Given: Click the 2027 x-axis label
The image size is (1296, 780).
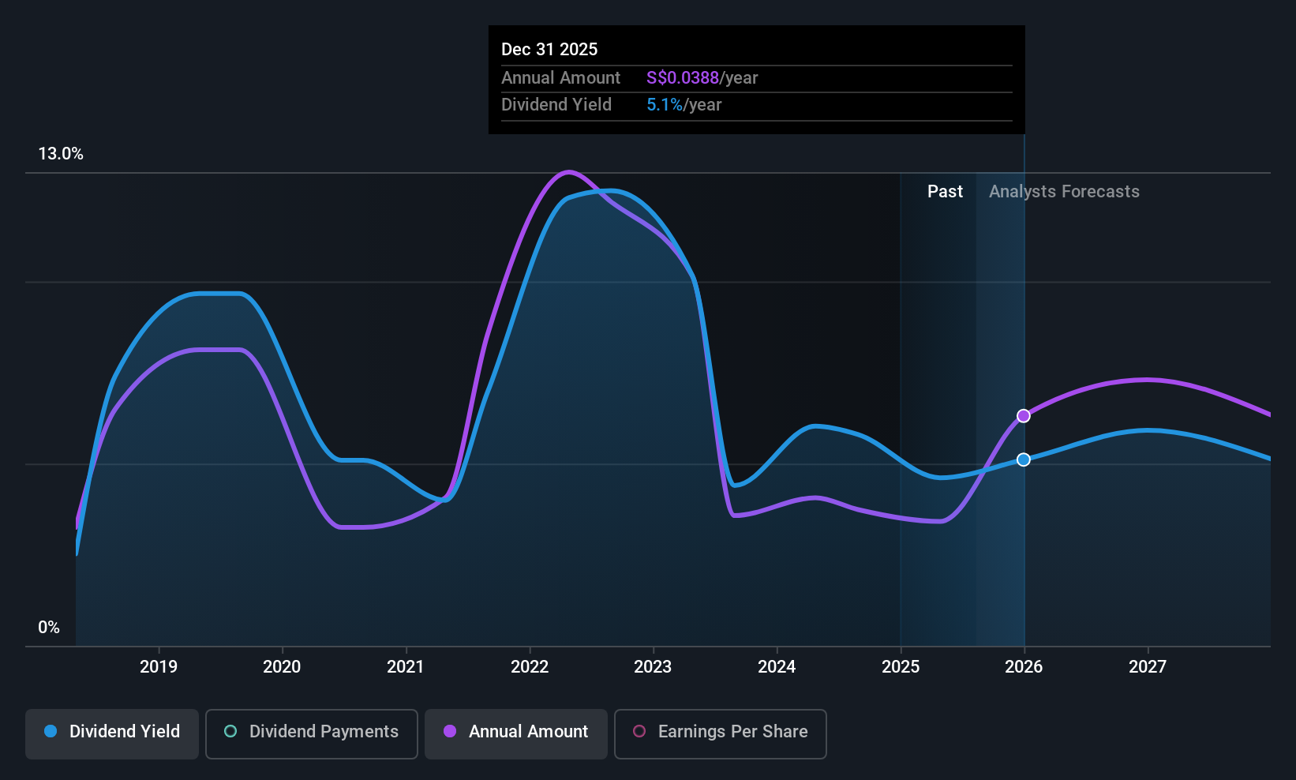Looking at the screenshot, I should coord(1148,666).
